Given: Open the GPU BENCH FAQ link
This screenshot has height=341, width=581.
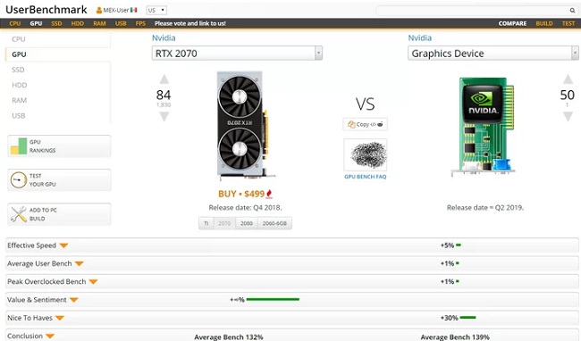Looking at the screenshot, I should [x=365, y=177].
